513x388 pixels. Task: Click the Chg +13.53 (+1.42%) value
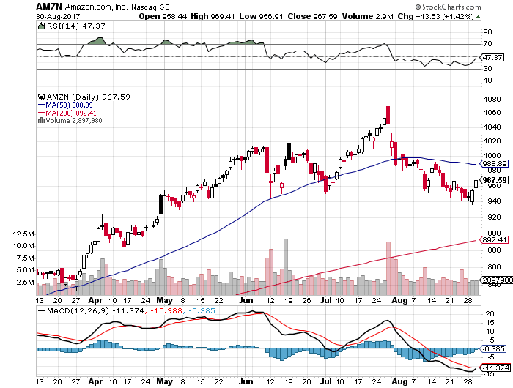(436, 16)
